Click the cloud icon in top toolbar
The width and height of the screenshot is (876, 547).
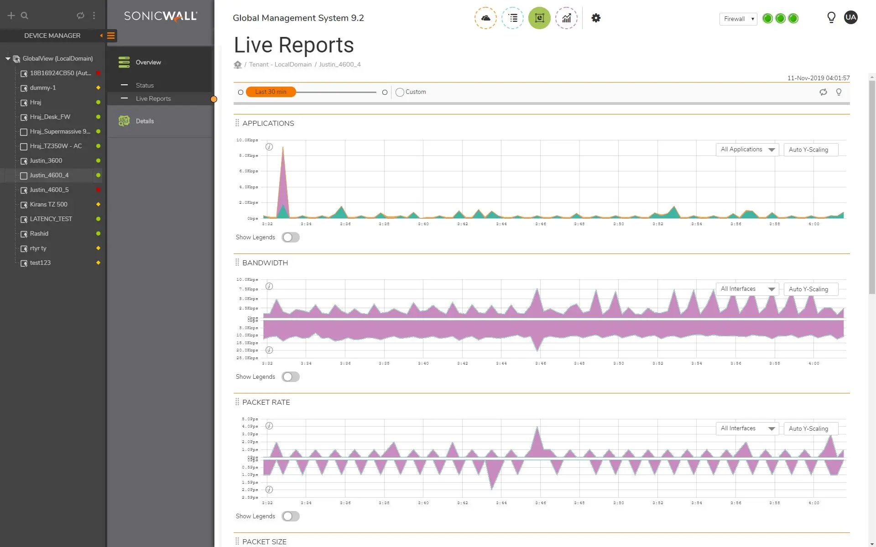coord(485,18)
